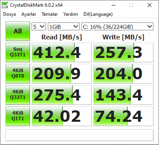
Task: Open the Dosya menu
Action: pyautogui.click(x=9, y=14)
